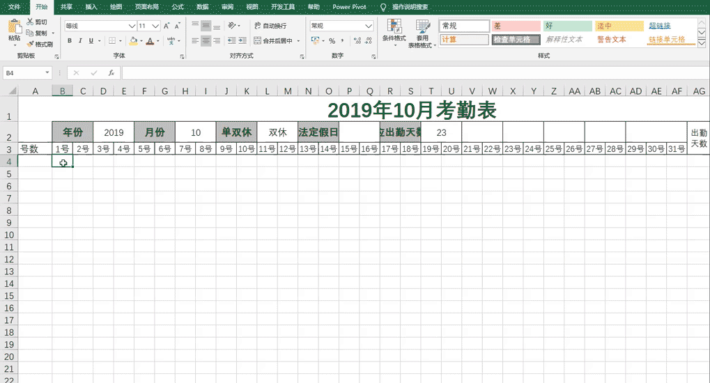The image size is (710, 383).
Task: Select the title cell 2019年10月考勤表
Action: (411, 109)
